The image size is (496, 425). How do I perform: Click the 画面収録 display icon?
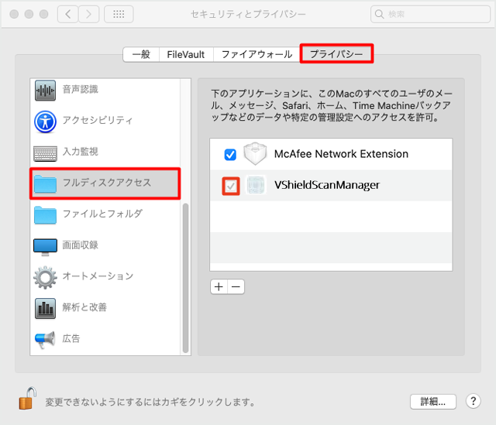(45, 247)
